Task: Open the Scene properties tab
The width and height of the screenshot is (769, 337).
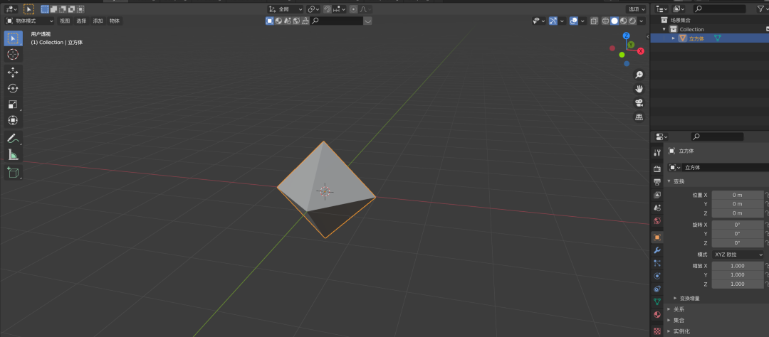Action: tap(657, 208)
